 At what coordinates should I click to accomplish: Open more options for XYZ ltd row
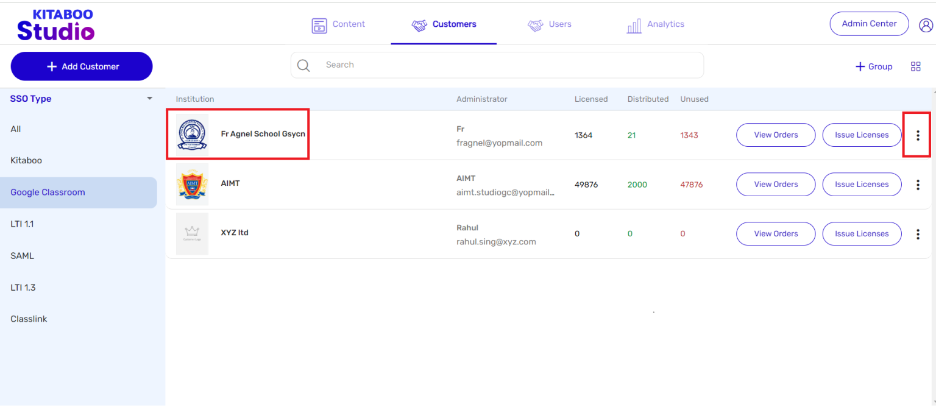click(x=918, y=234)
